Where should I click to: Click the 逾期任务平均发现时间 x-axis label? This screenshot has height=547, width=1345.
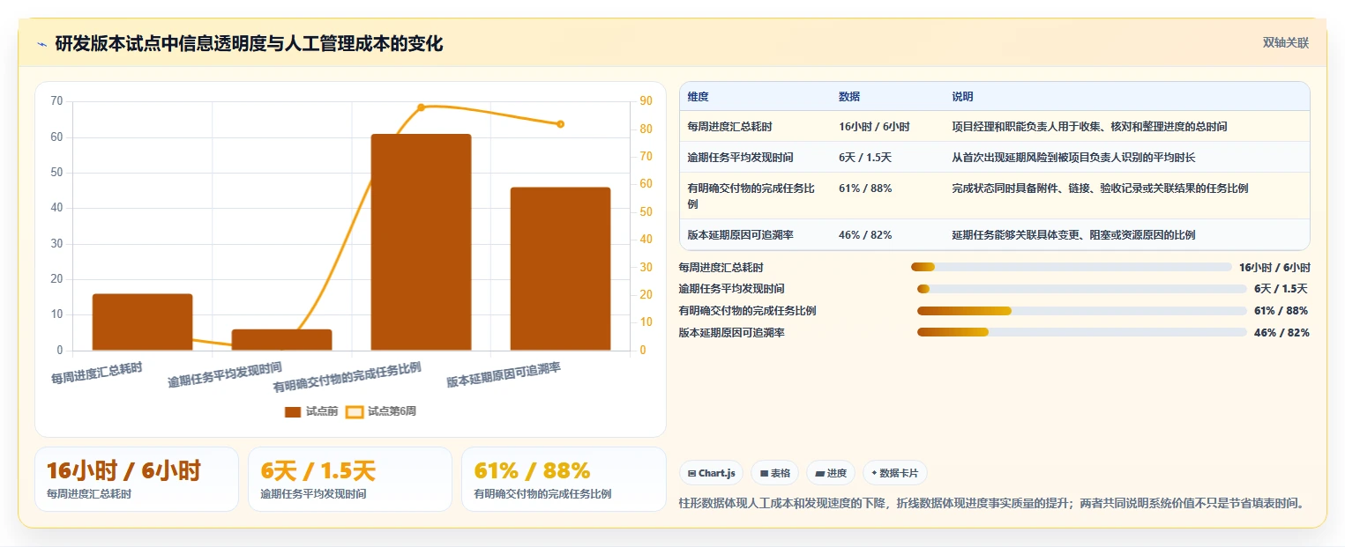pos(226,374)
